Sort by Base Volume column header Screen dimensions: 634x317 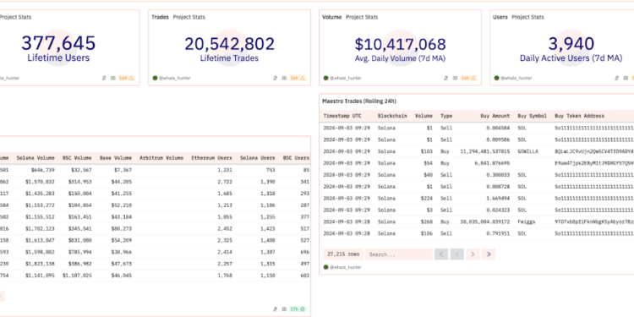(116, 158)
